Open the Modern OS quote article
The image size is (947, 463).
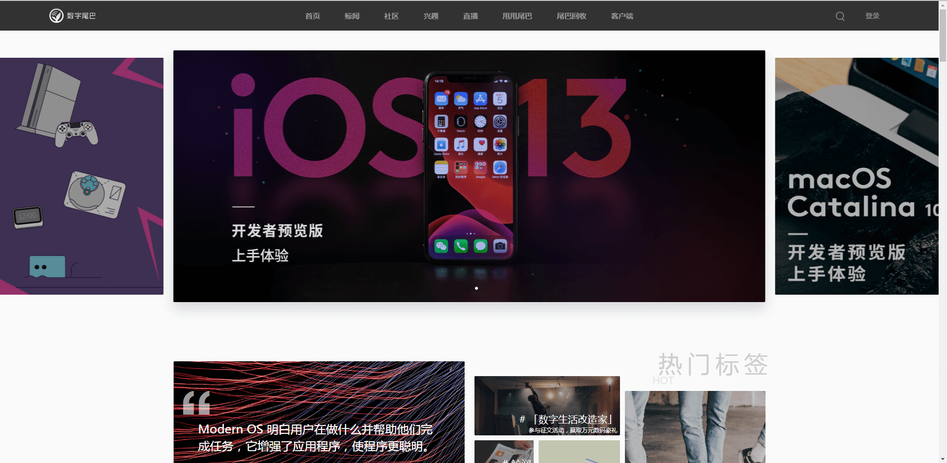click(x=319, y=412)
